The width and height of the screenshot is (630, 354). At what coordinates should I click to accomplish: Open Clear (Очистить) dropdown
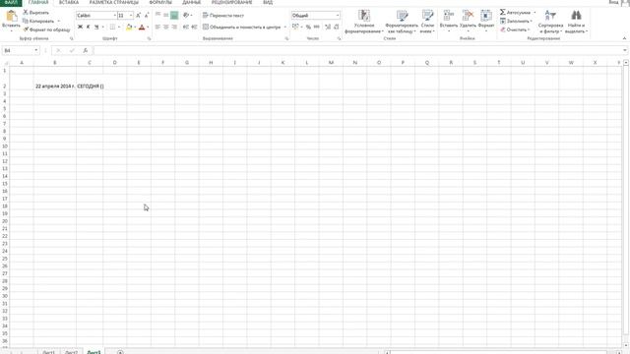[x=516, y=29]
